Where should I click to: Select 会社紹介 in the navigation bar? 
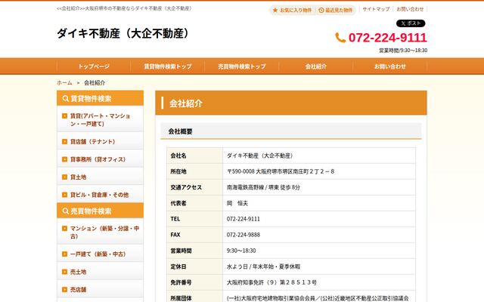coord(316,66)
